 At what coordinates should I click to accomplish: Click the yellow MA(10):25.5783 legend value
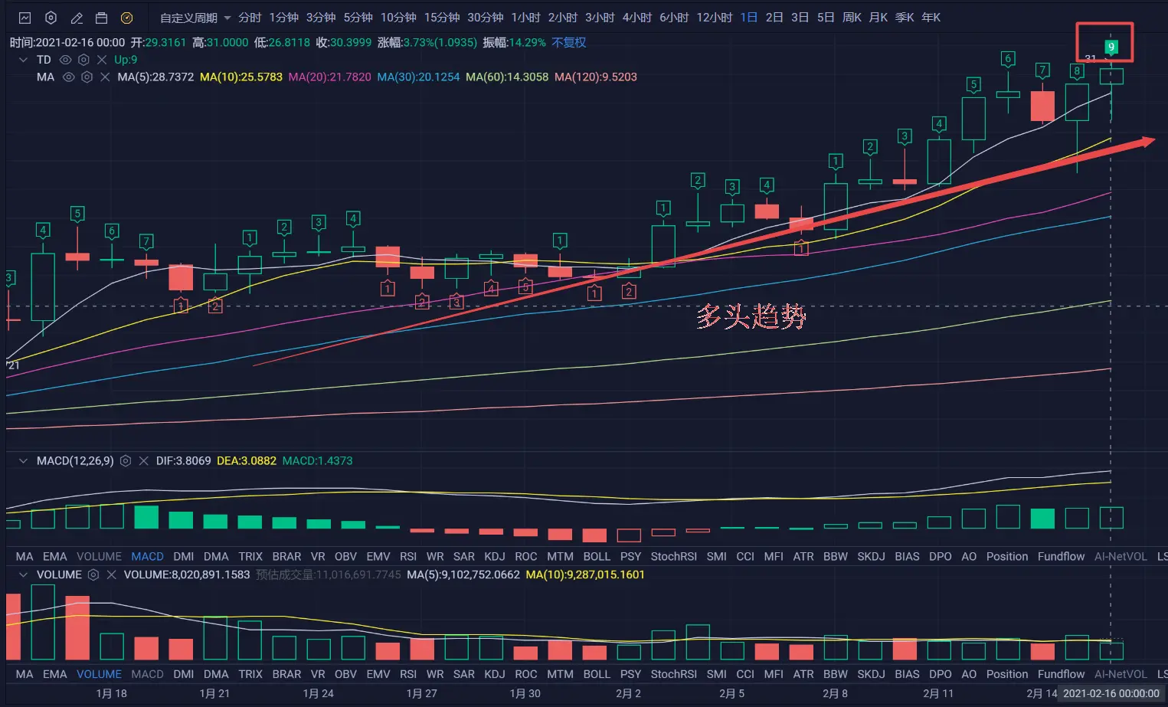pyautogui.click(x=241, y=77)
